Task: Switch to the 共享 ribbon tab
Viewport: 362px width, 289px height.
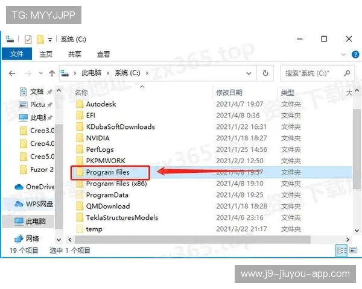Action: tap(74, 54)
